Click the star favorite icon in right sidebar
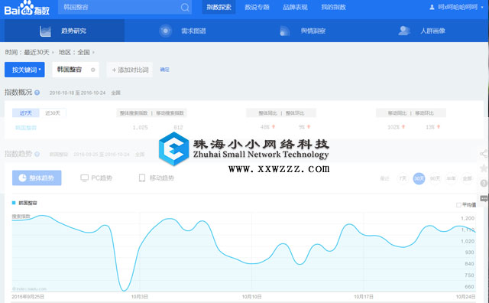The image size is (489, 303). (484, 168)
